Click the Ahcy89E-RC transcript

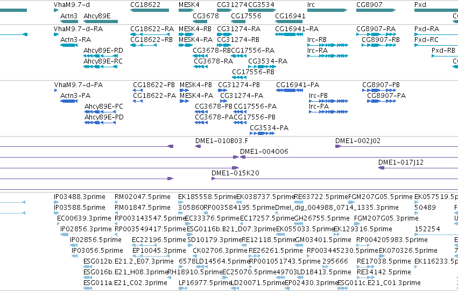(101, 67)
